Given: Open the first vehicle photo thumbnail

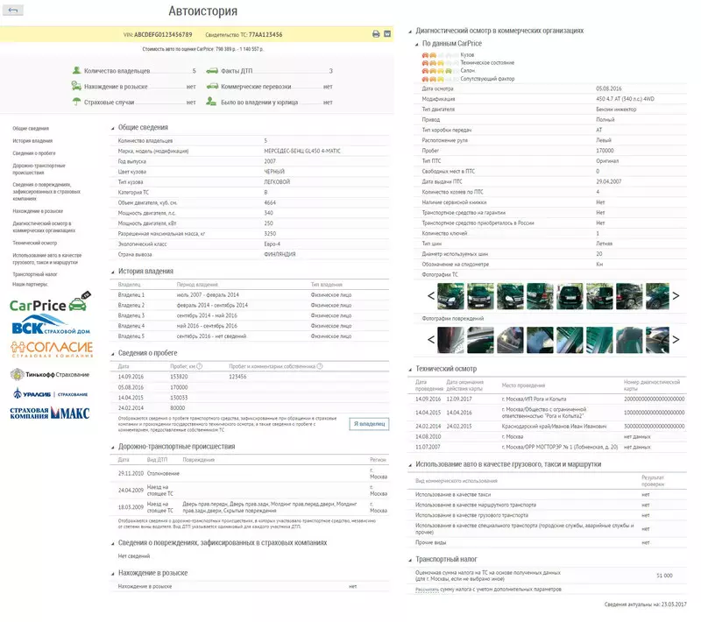Looking at the screenshot, I should point(450,296).
